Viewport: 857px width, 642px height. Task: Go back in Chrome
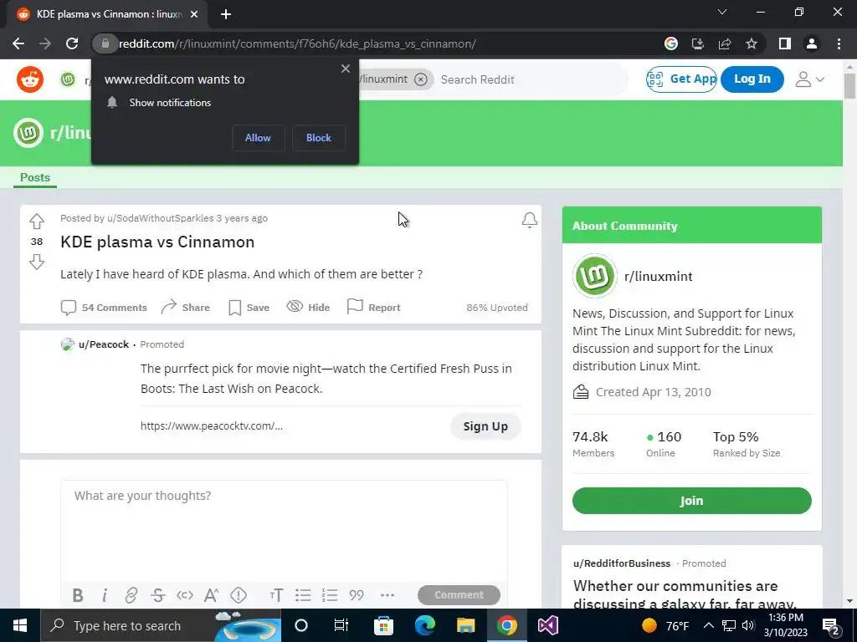[18, 43]
